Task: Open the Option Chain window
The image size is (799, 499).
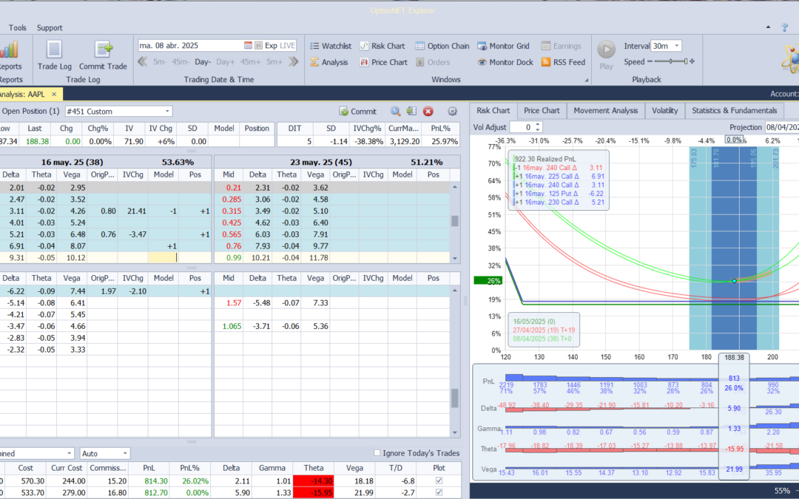Action: (x=442, y=46)
